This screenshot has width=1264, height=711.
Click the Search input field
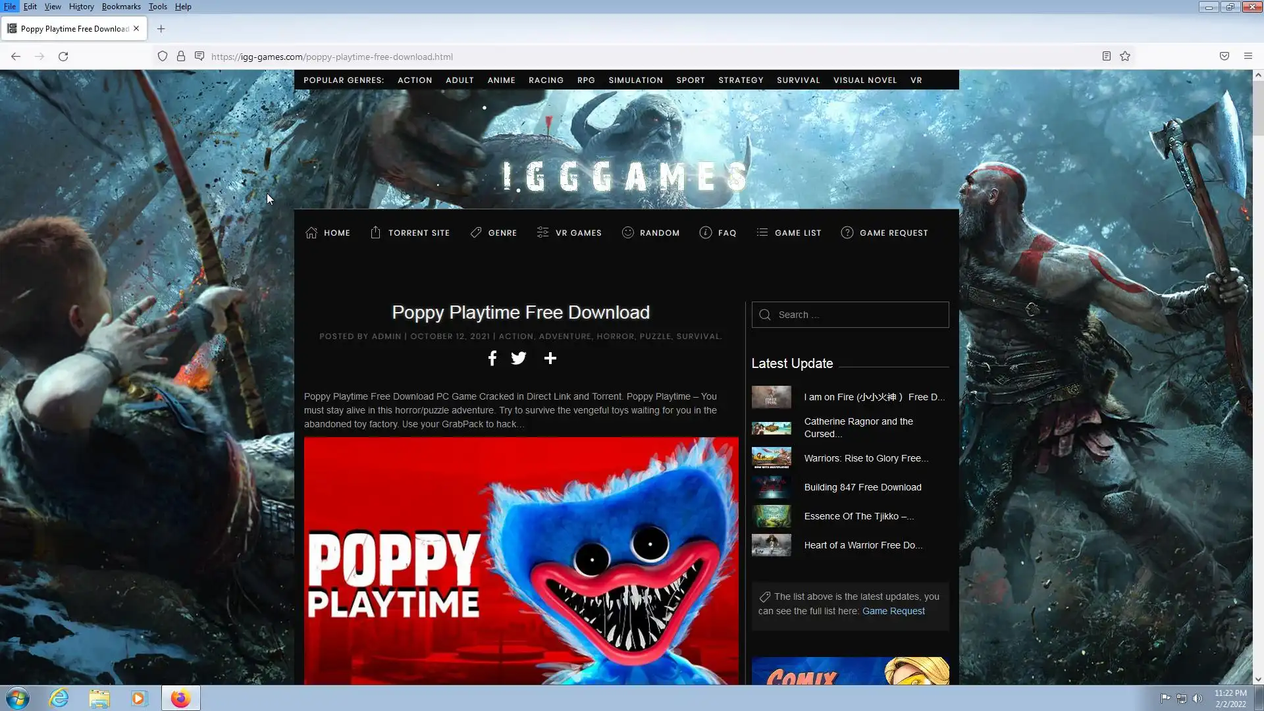[856, 315]
